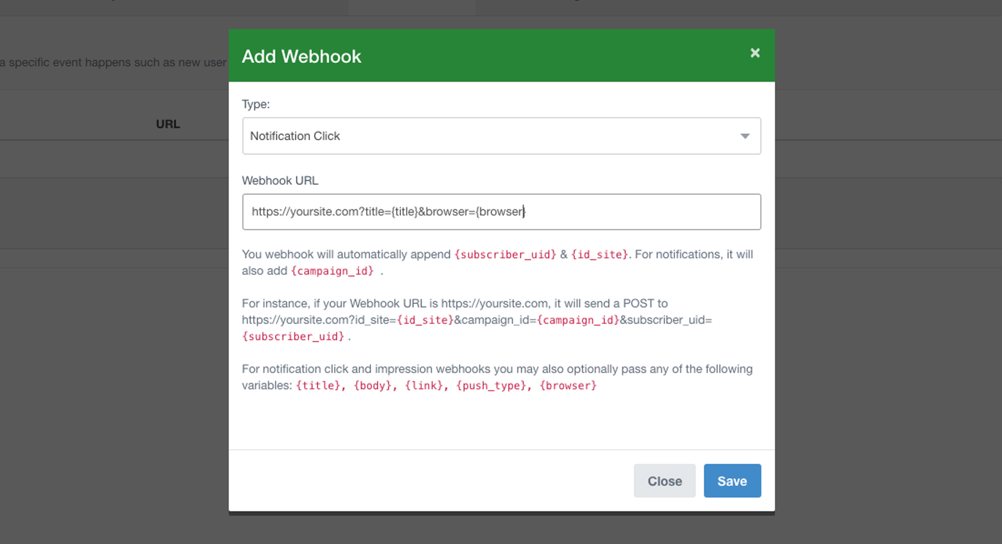
Task: Click the Webhook URL label text
Action: point(280,180)
